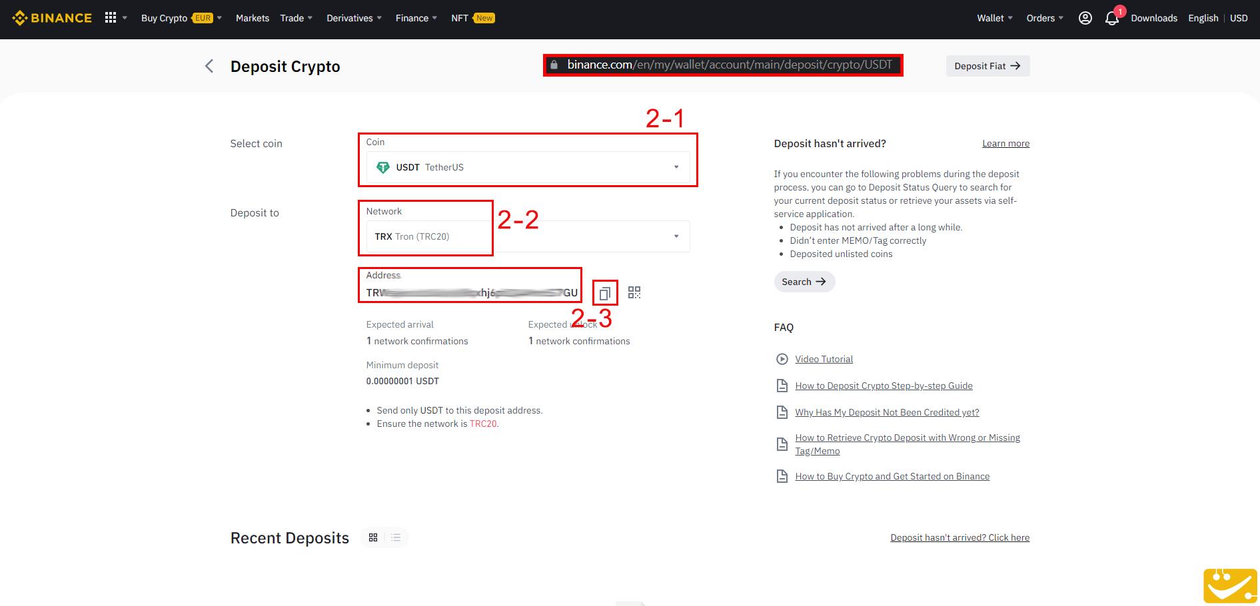Open Why Has My Deposit Not Been Credited

[x=887, y=412]
